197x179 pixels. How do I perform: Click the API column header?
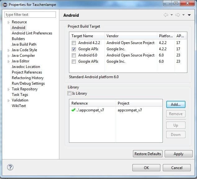180,36
